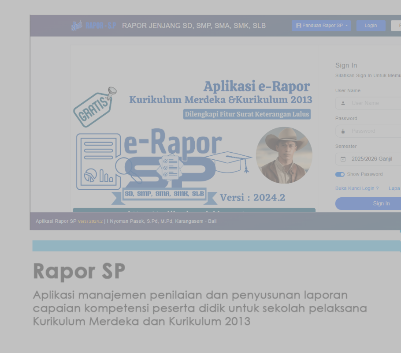401x353 pixels.
Task: Click the Rapor SP logo in navbar
Action: click(93, 26)
